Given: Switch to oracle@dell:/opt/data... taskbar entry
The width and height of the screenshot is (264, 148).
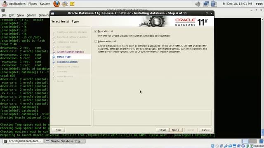Looking at the screenshot, I should (23, 141).
